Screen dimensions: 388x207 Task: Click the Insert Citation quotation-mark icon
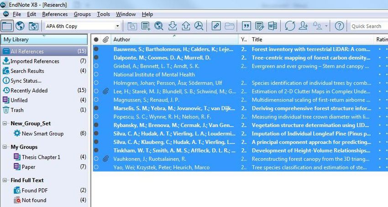pyautogui.click(x=246, y=26)
